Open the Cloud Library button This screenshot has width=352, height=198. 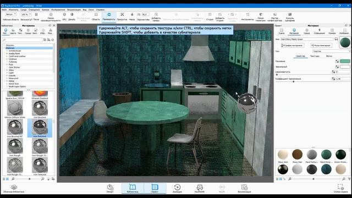click(14, 189)
